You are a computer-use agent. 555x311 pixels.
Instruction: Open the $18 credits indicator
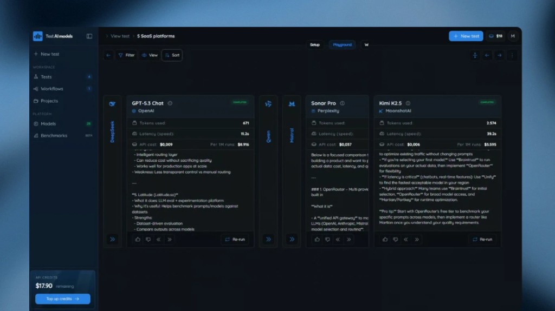[495, 36]
